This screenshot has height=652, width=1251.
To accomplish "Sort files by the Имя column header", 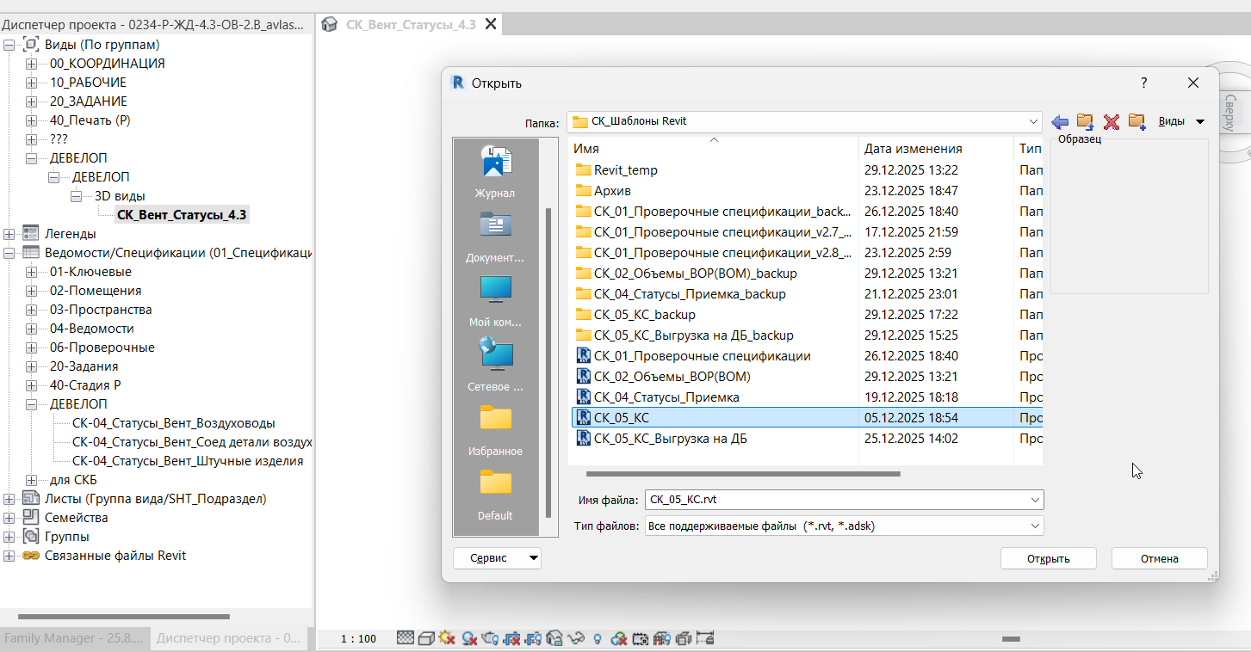I will 714,148.
